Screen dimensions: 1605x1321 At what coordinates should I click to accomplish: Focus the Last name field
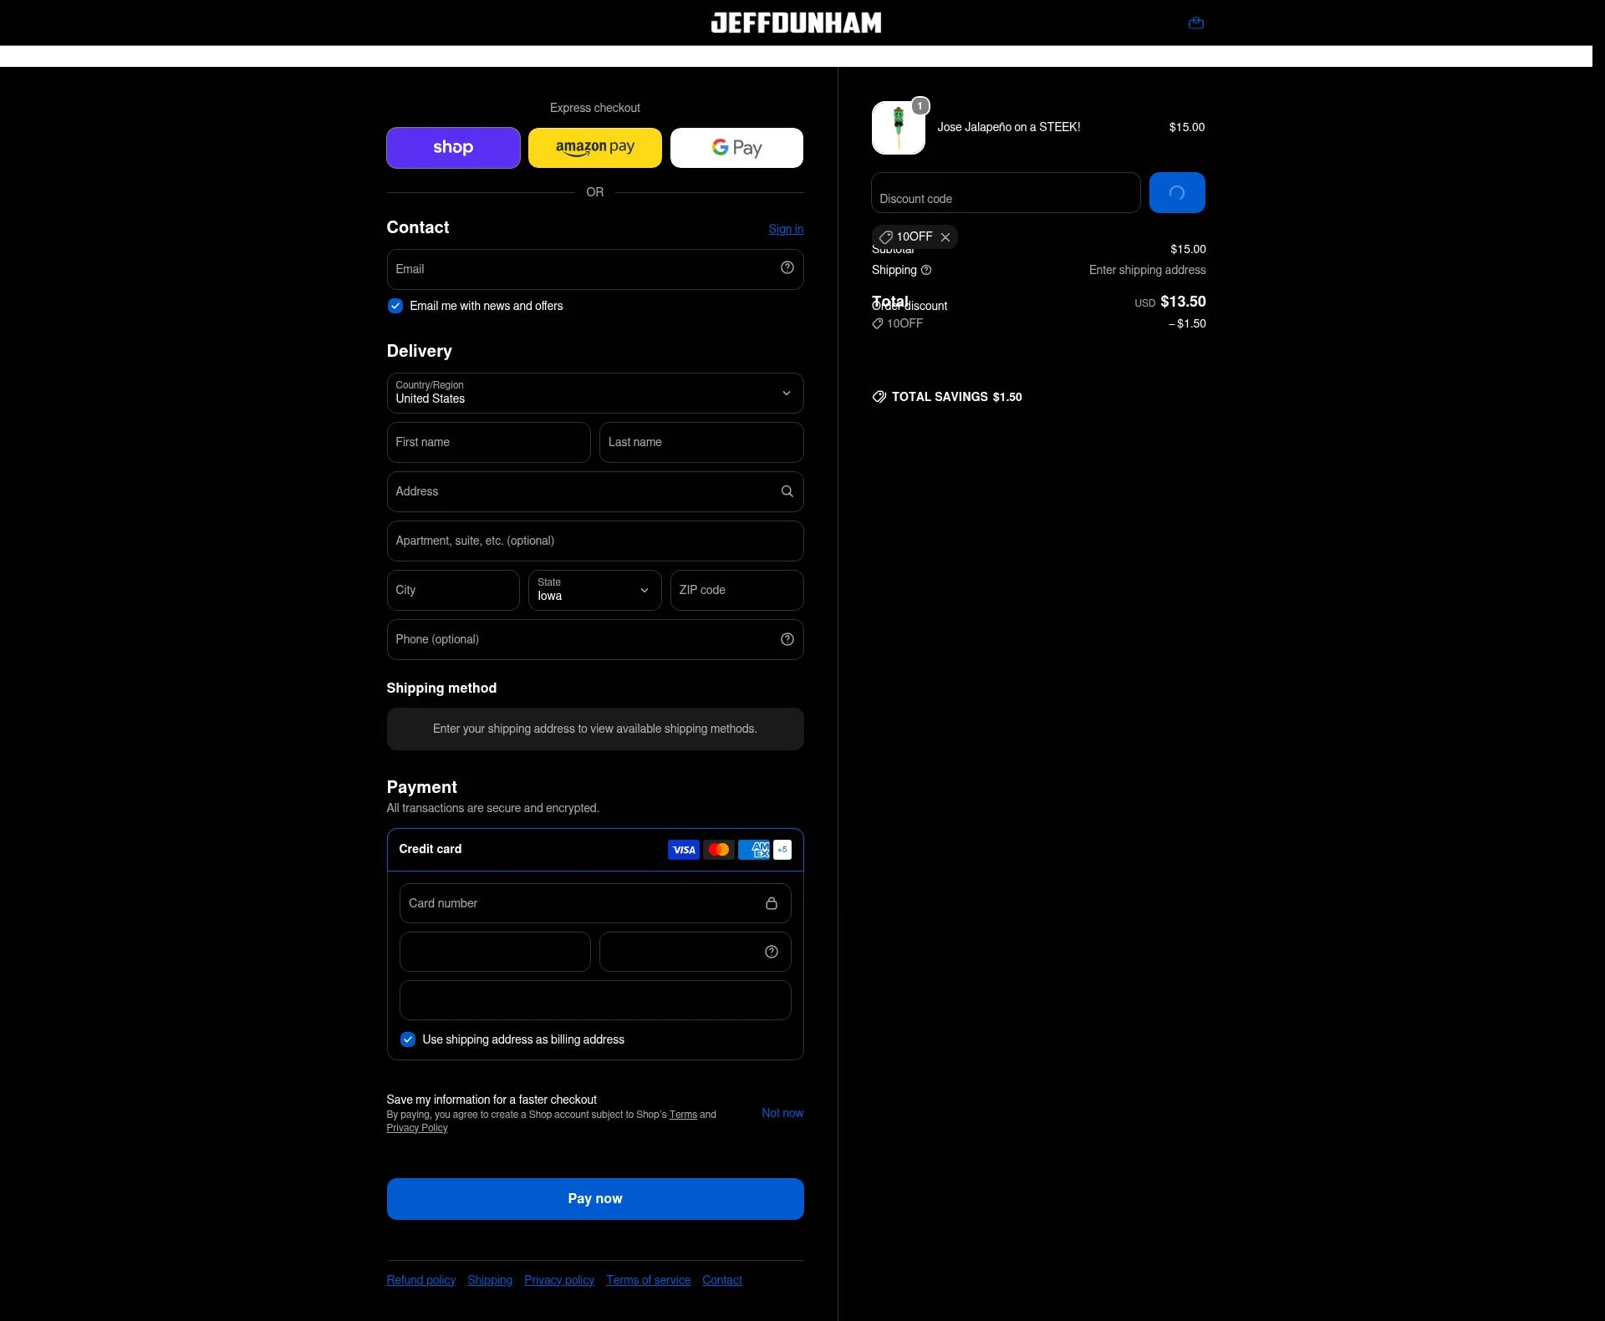(x=701, y=442)
